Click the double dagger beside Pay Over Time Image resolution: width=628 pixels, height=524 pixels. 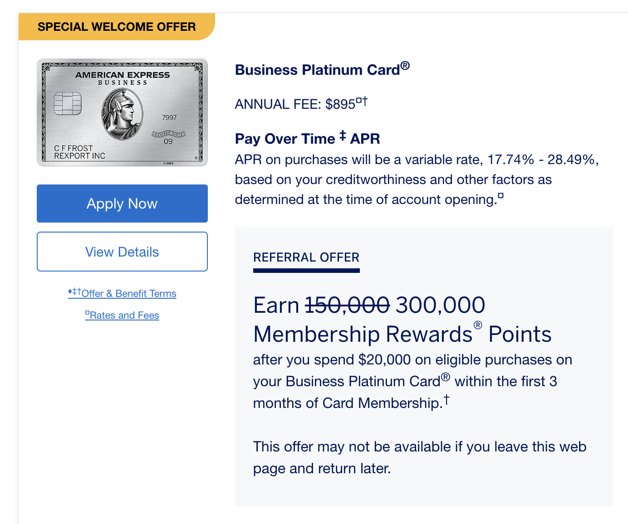pyautogui.click(x=343, y=135)
